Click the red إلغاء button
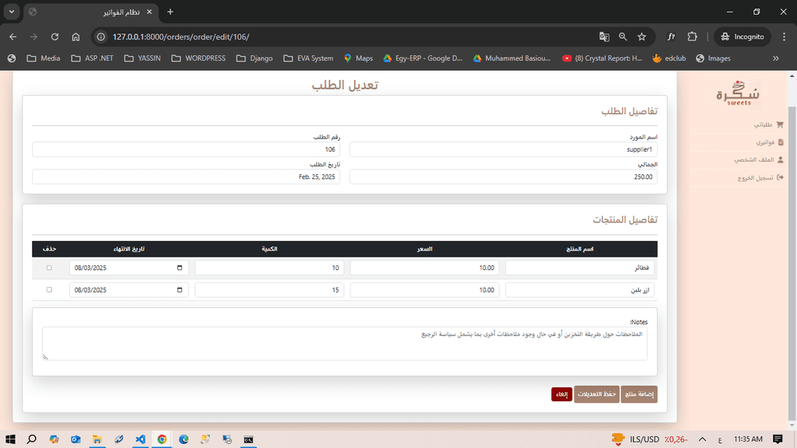This screenshot has height=448, width=797. pos(562,394)
